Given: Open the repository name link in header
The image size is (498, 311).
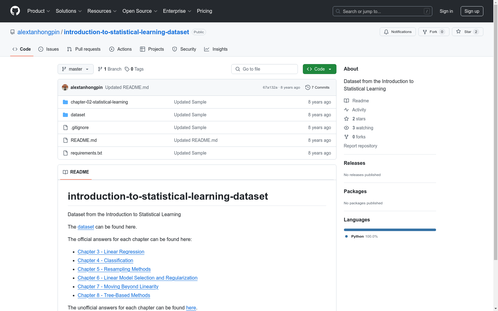Looking at the screenshot, I should click(126, 32).
